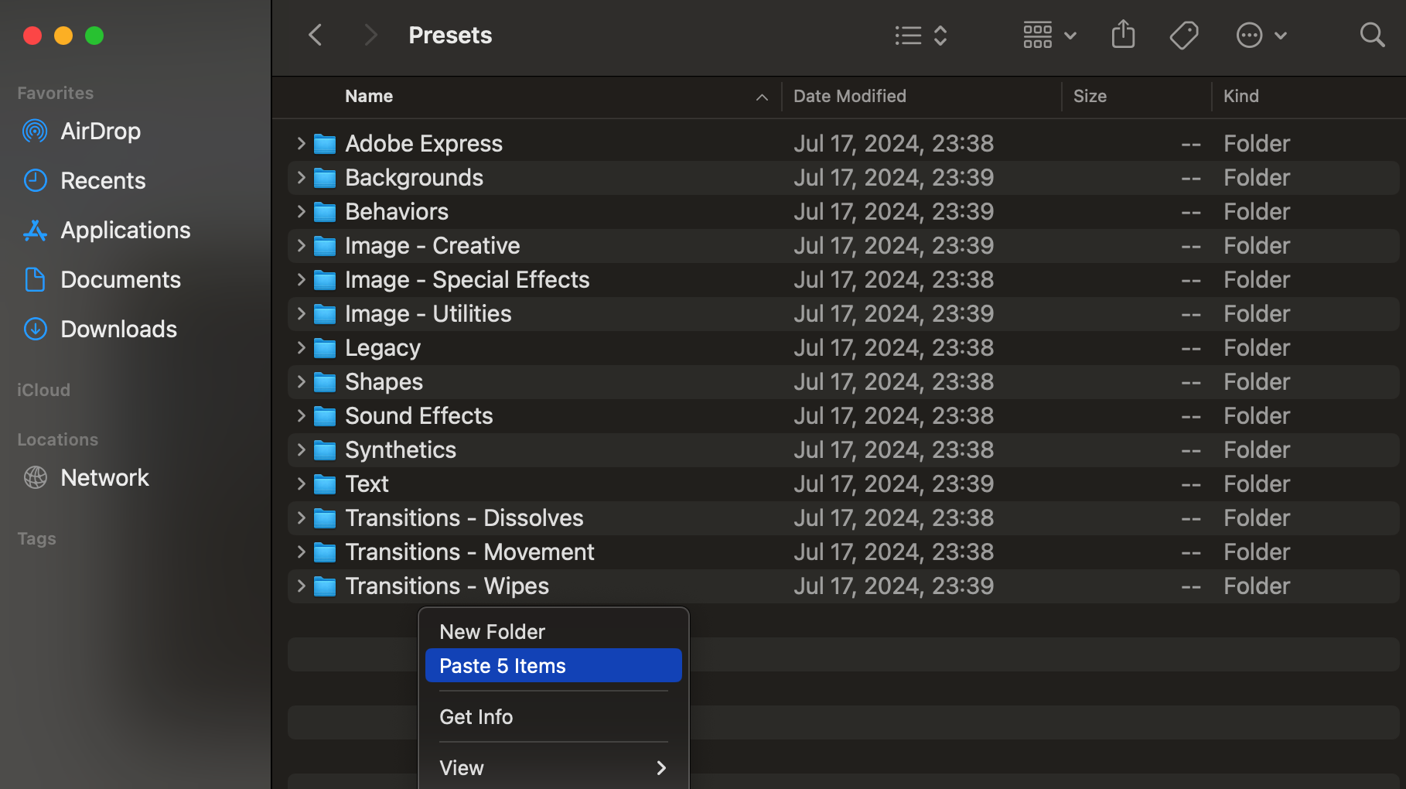Expand the Transitions - Wipes folder
The width and height of the screenshot is (1406, 789).
302,586
